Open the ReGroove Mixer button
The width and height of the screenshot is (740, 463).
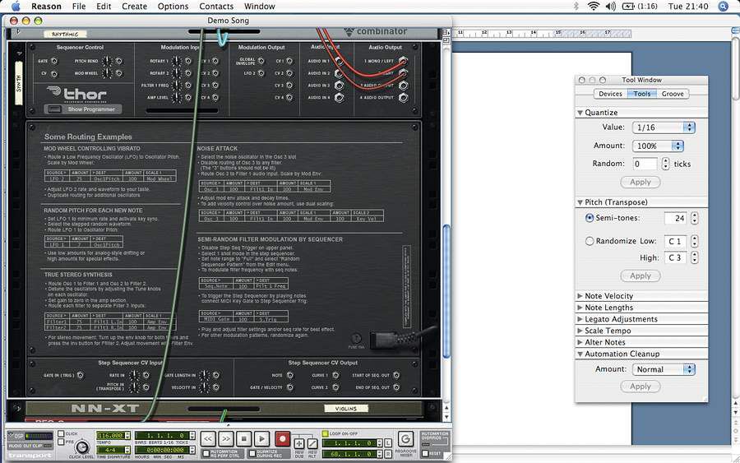pyautogui.click(x=405, y=440)
